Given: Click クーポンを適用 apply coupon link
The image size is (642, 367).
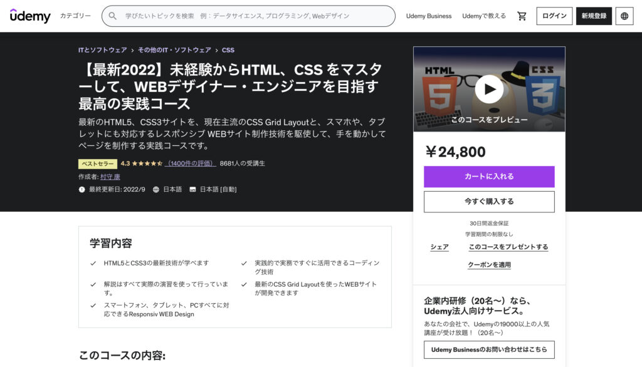Looking at the screenshot, I should 489,265.
